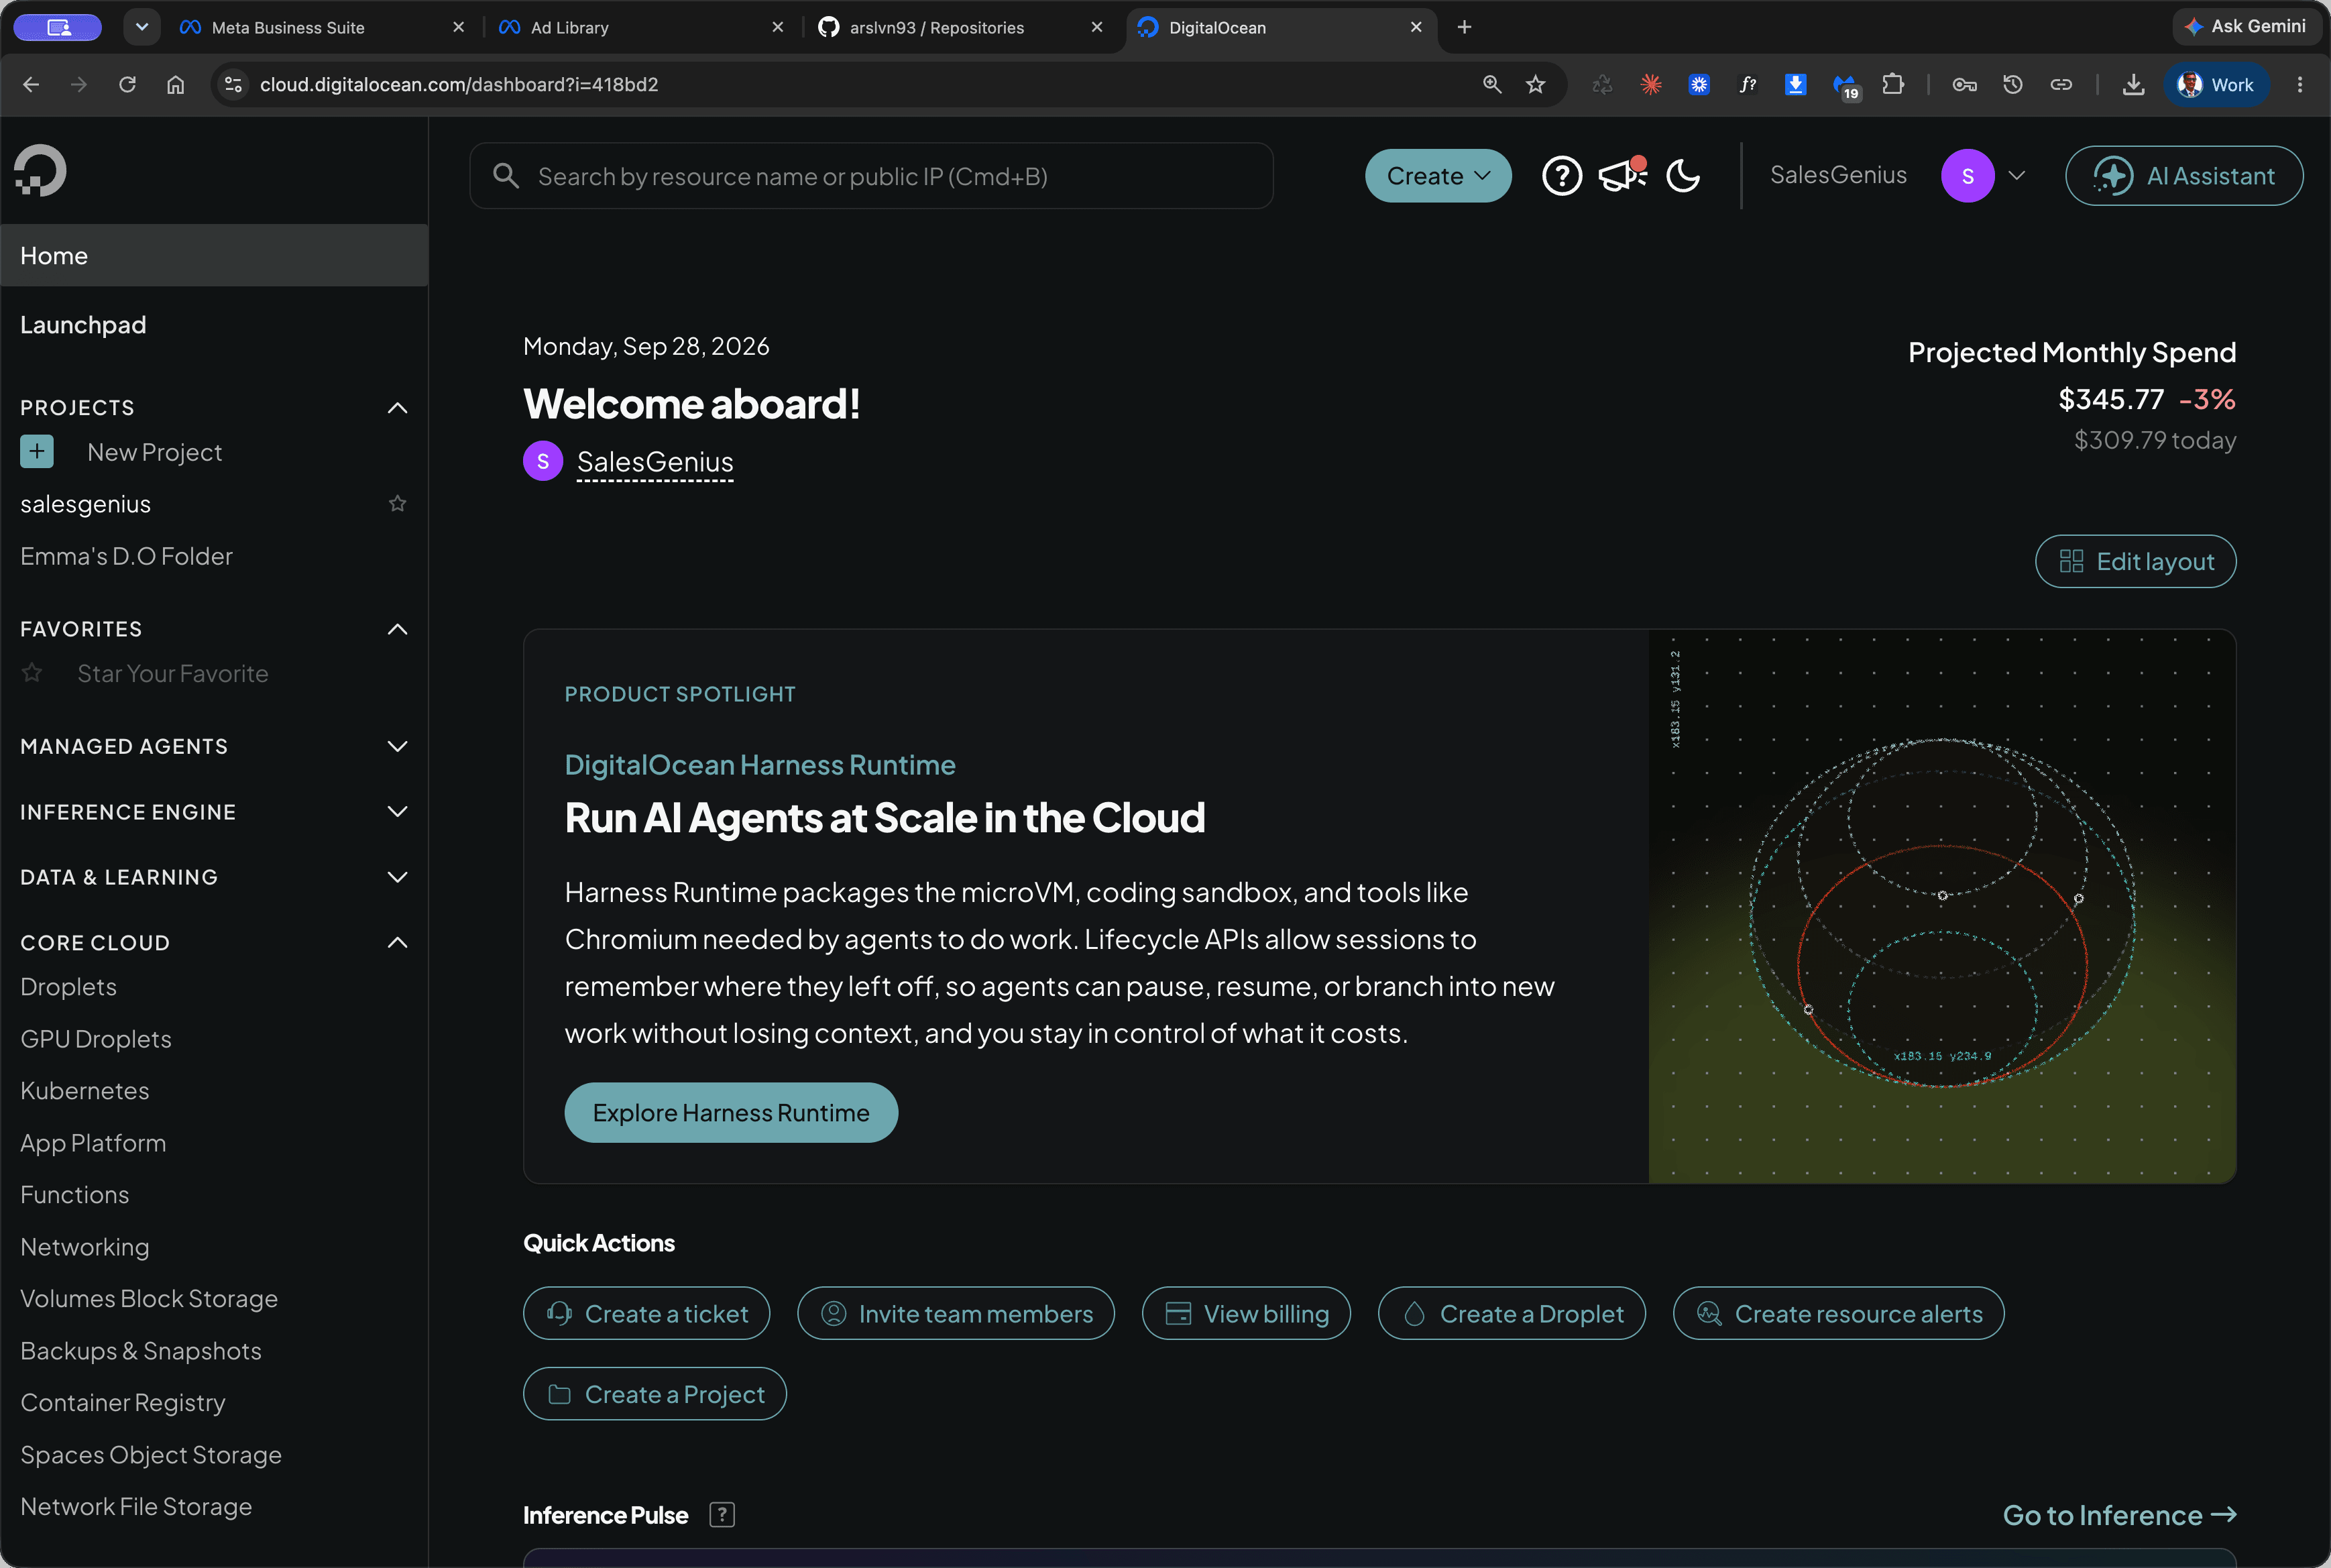Click the DigitalOcean logo in sidebar
2331x1568 pixels.
tap(41, 170)
